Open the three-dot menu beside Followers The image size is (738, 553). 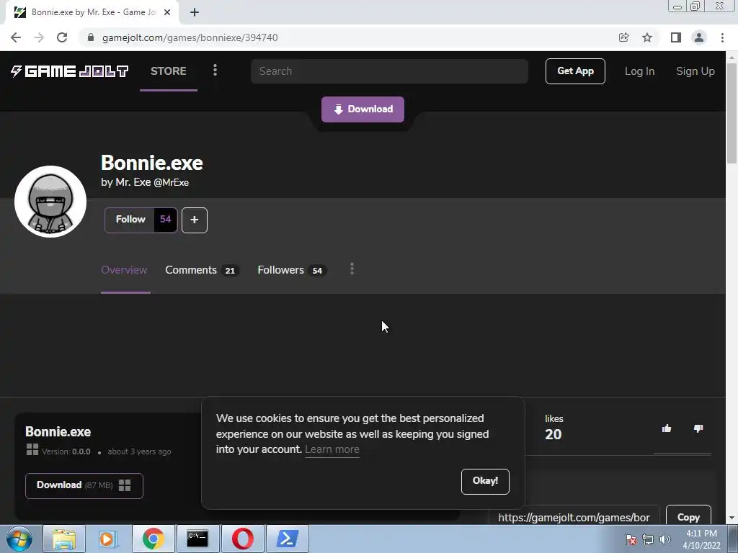tap(352, 269)
